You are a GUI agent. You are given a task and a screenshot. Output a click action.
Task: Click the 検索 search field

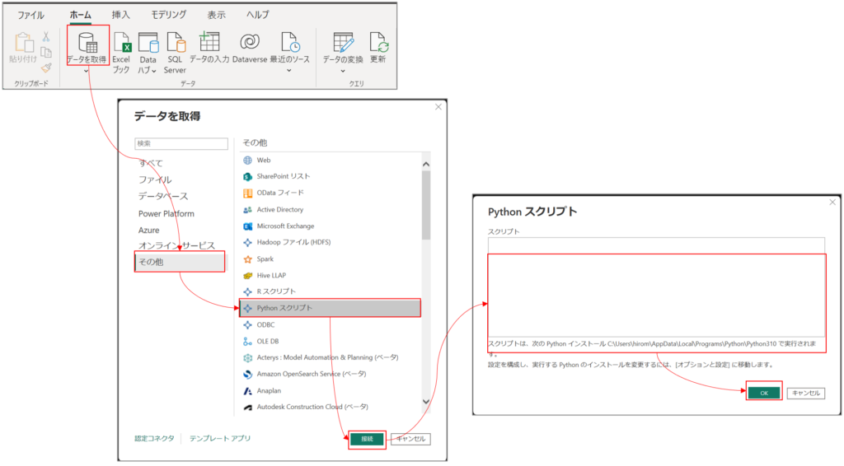pos(181,143)
